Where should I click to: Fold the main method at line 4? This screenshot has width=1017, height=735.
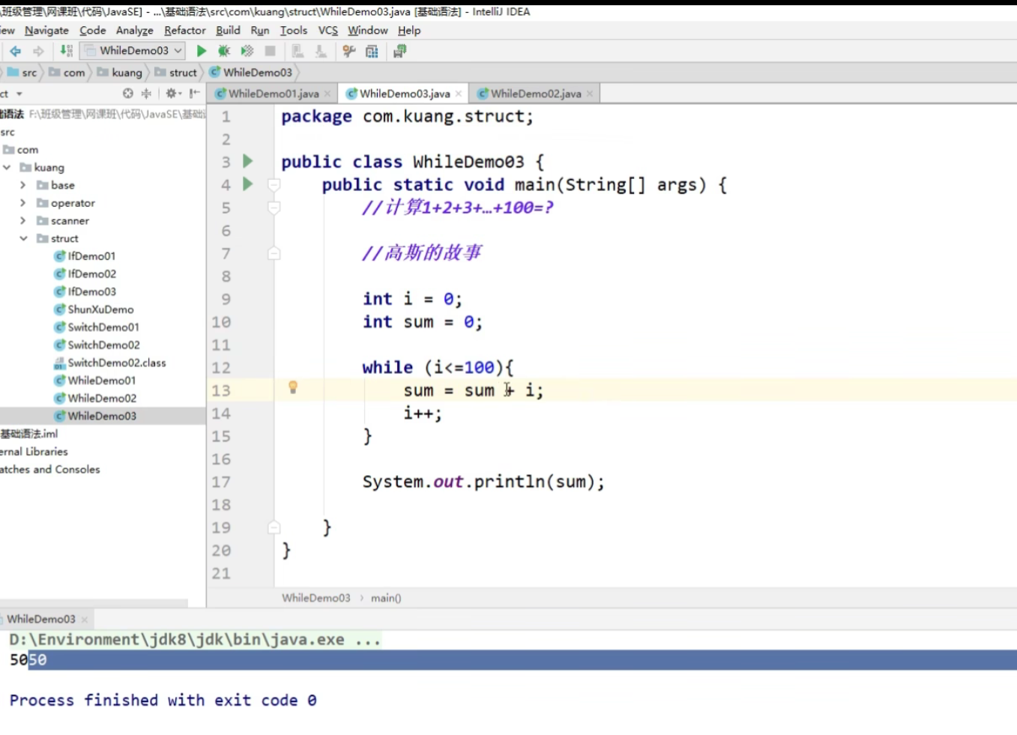click(x=274, y=184)
